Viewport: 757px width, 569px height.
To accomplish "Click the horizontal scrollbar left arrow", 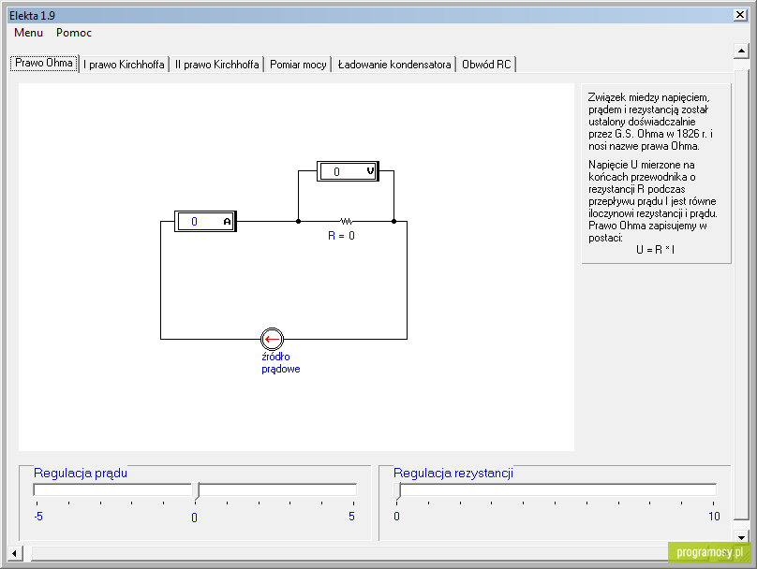I will (15, 553).
